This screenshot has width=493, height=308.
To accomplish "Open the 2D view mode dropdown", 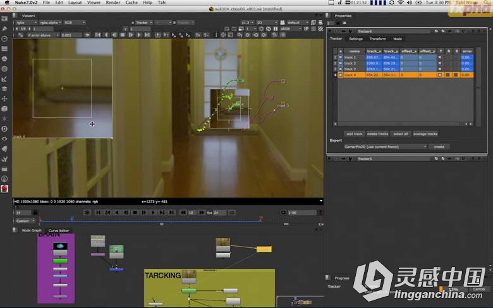I will 267,23.
